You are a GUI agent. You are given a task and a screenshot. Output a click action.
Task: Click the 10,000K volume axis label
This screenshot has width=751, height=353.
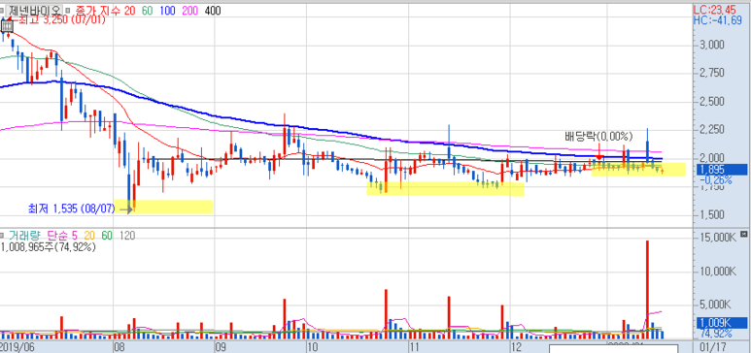tap(717, 272)
